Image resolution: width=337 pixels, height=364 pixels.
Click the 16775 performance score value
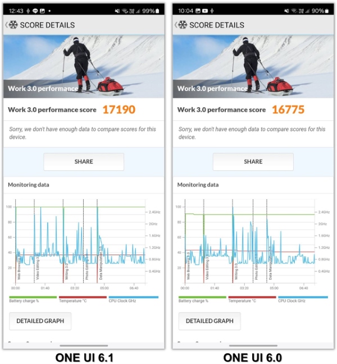[288, 110]
